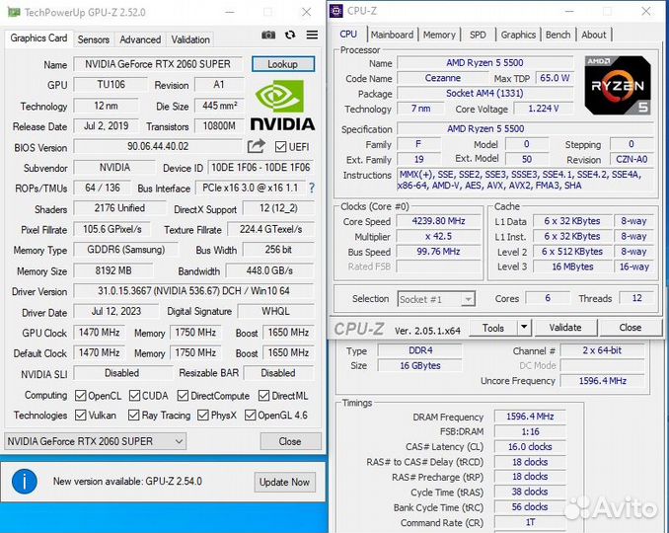Open the About tab in CPU-Z
Image resolution: width=669 pixels, height=533 pixels.
pyautogui.click(x=594, y=35)
